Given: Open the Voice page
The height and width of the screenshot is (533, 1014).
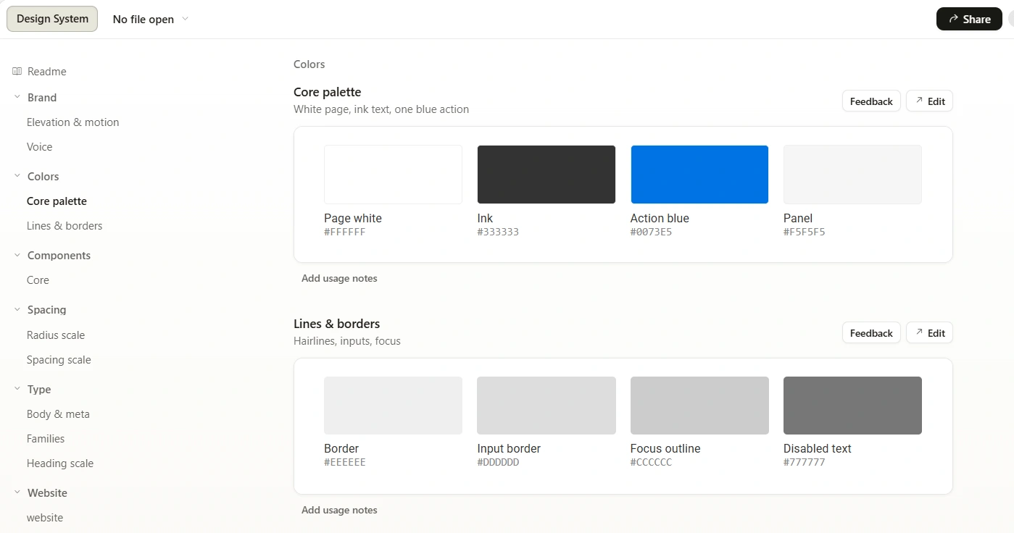Looking at the screenshot, I should click(x=39, y=146).
